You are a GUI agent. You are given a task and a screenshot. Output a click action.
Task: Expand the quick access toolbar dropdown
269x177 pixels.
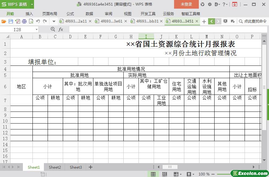[54, 21]
